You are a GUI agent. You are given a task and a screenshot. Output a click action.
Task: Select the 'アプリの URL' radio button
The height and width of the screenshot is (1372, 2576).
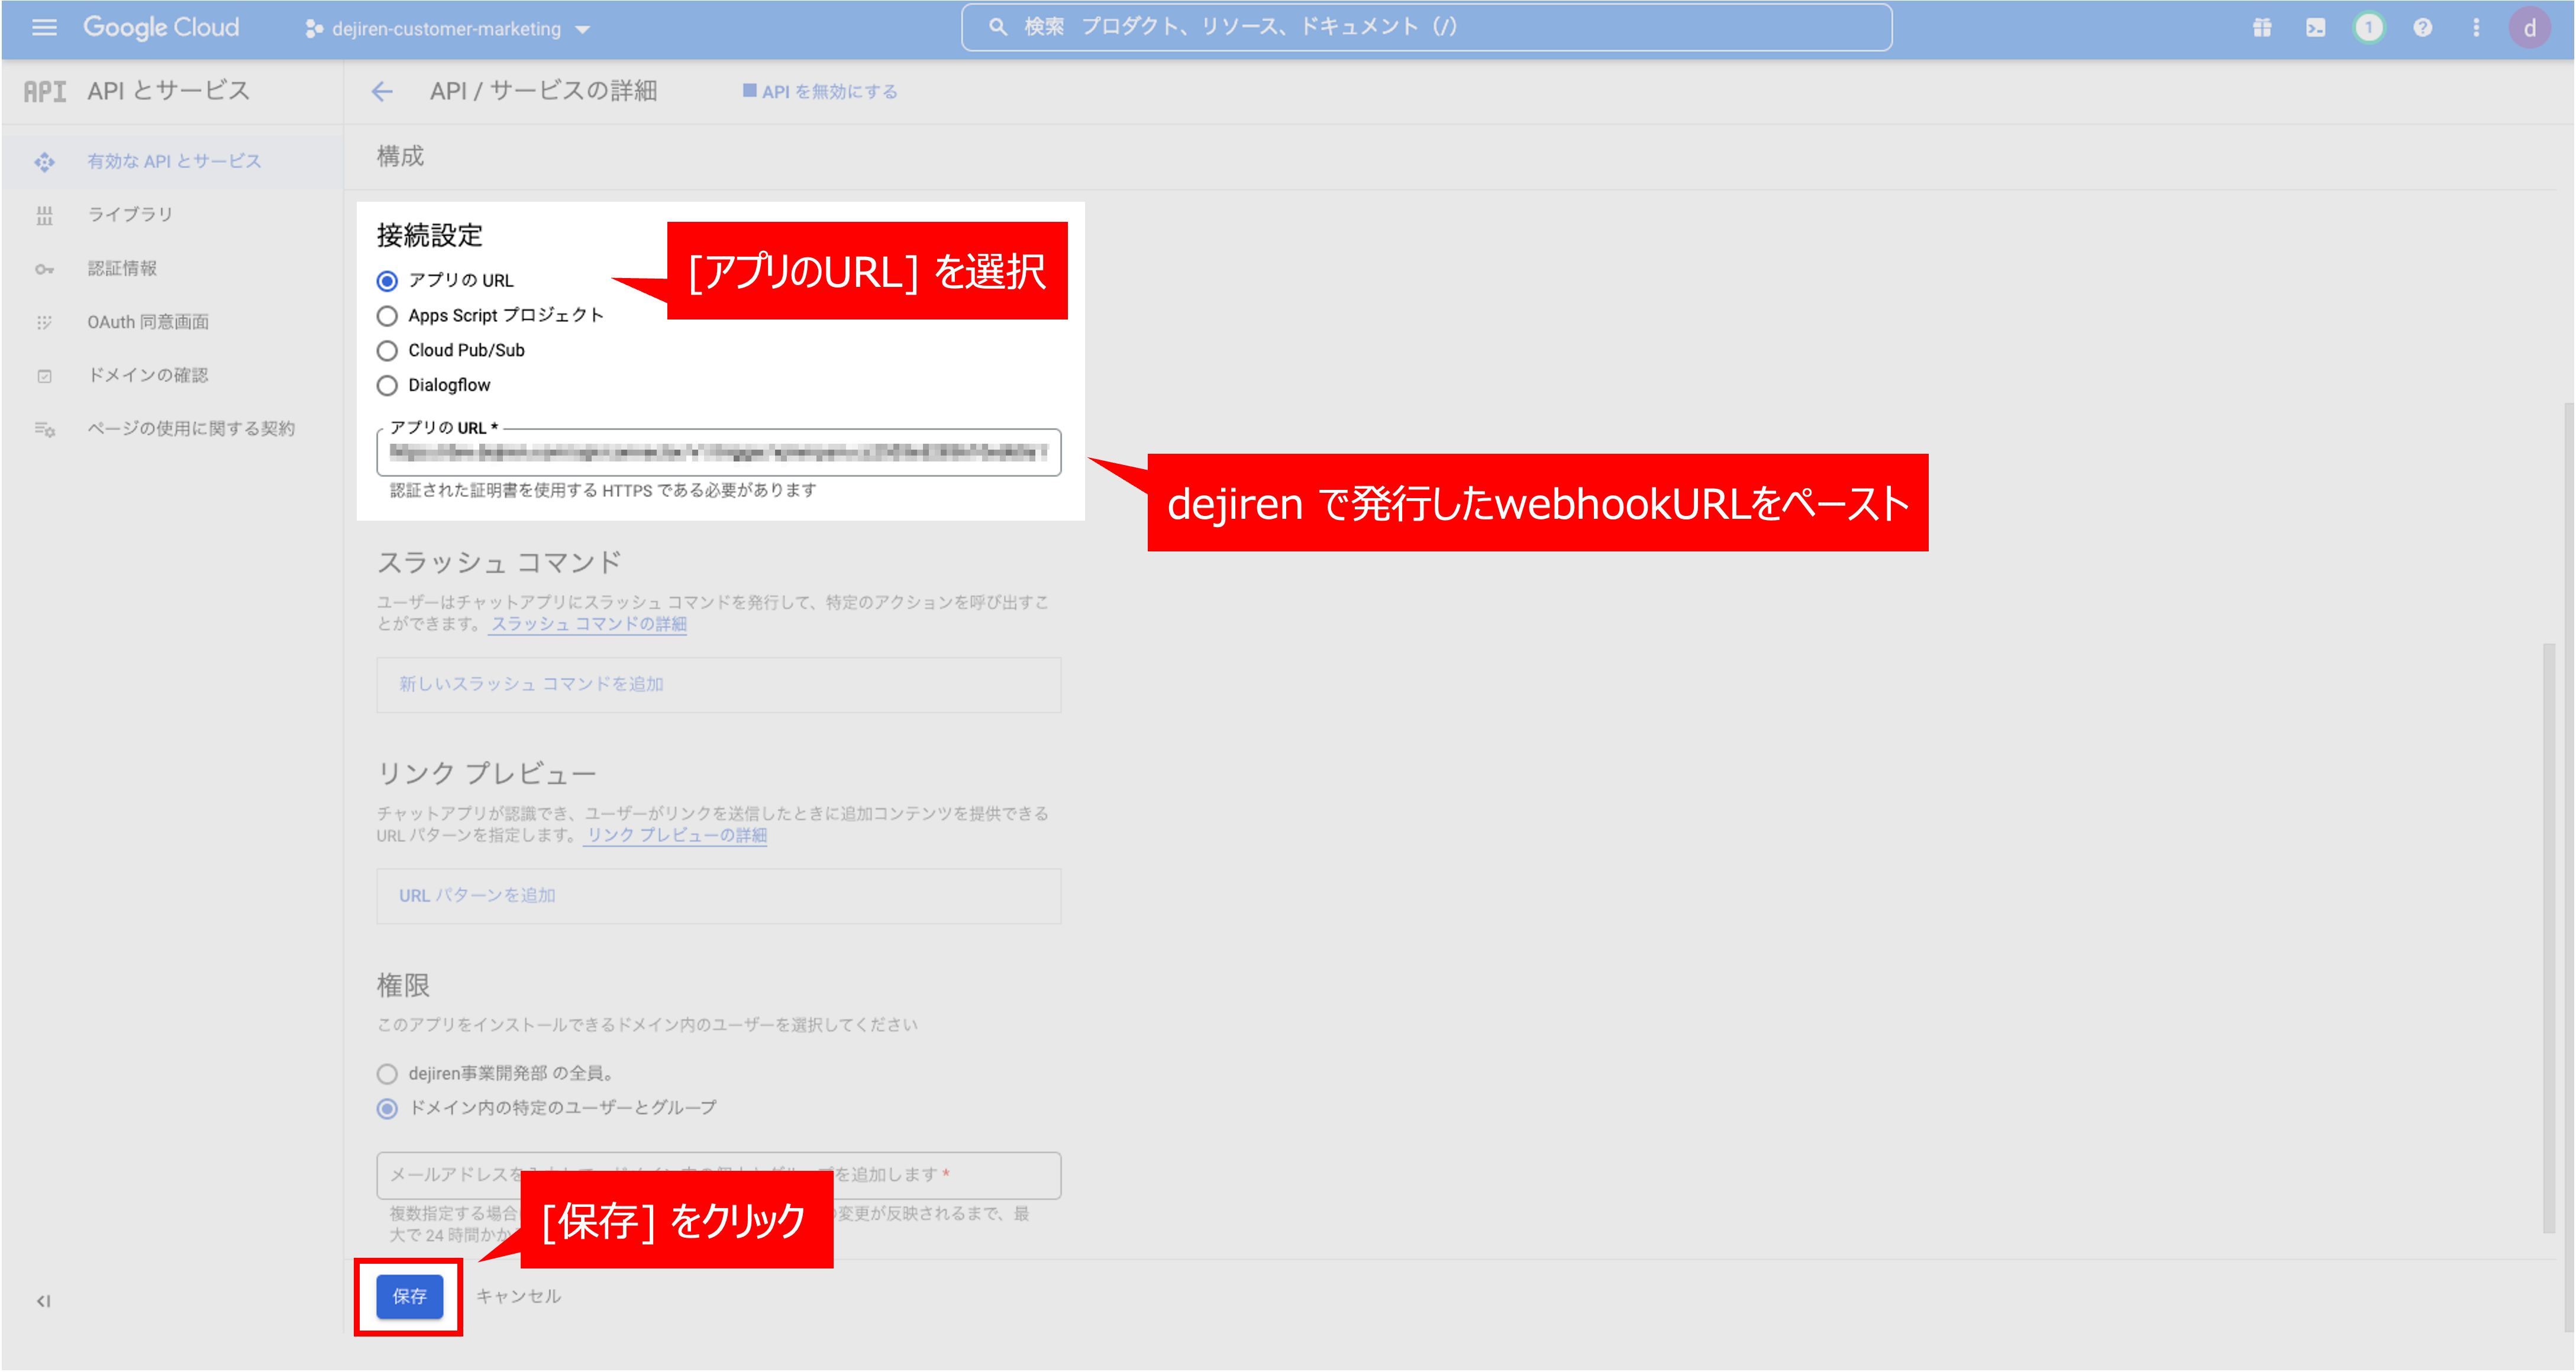[x=387, y=281]
